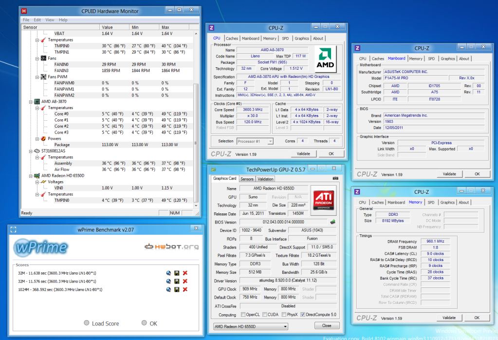The height and width of the screenshot is (340, 498).
Task: Enable the CUDA checkbox in GPU-Z
Action: [x=265, y=315]
